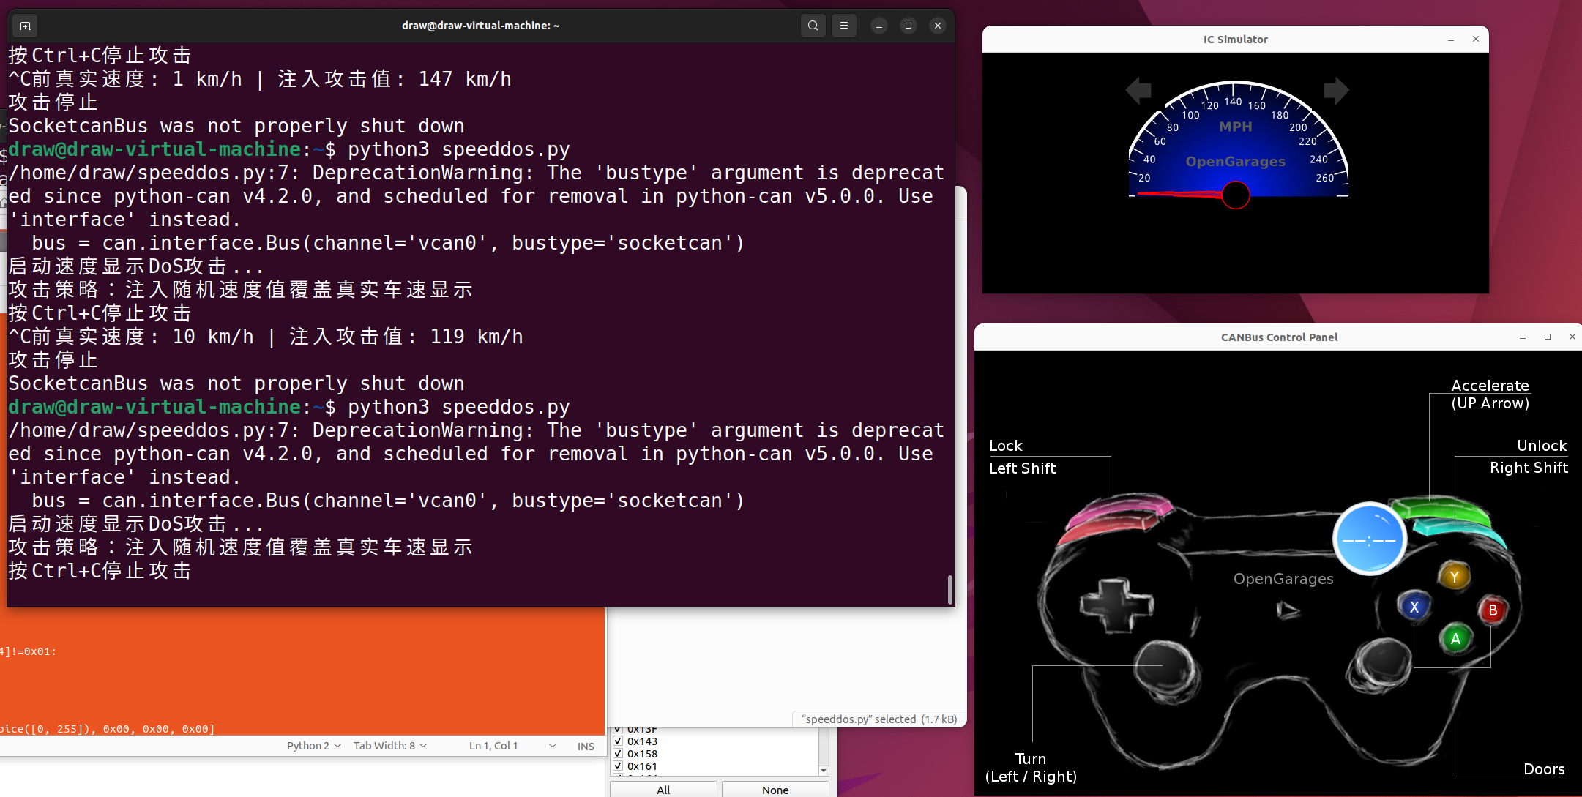The width and height of the screenshot is (1582, 797).
Task: Click the All button
Action: point(663,790)
